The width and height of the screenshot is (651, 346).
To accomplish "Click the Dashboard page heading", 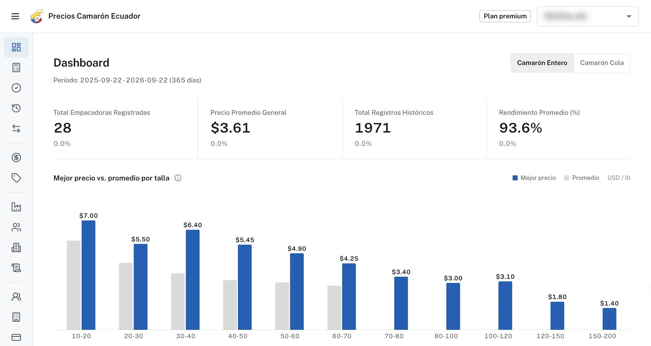I will pos(81,63).
